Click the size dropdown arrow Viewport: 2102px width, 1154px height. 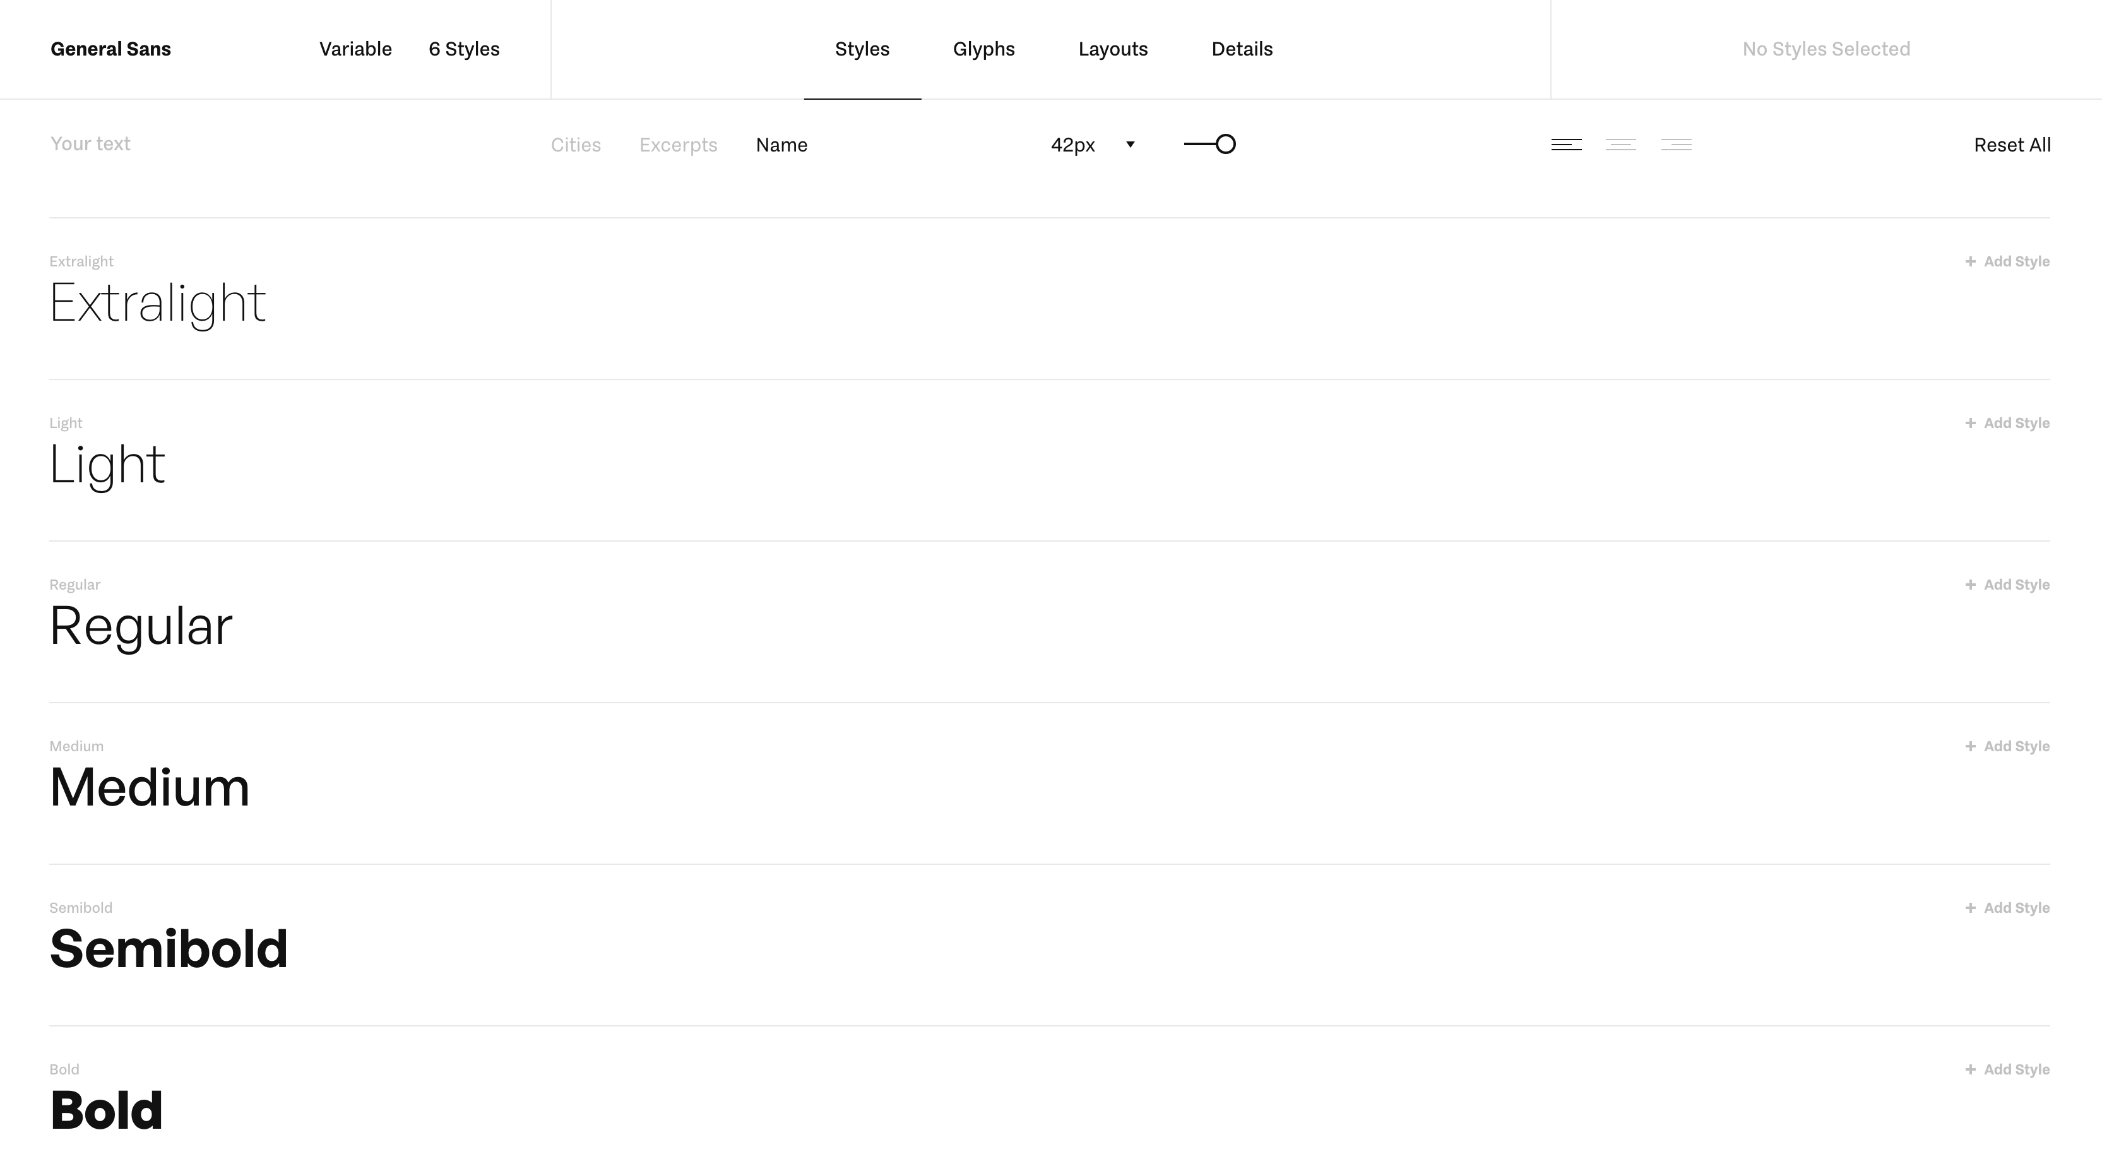pos(1130,145)
